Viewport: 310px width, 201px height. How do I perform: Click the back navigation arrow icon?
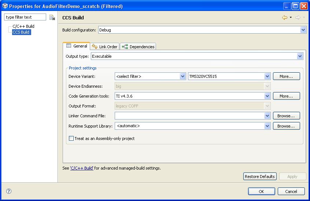(284, 18)
